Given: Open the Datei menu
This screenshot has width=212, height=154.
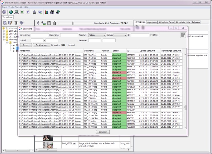Looking at the screenshot, I should [4, 7].
